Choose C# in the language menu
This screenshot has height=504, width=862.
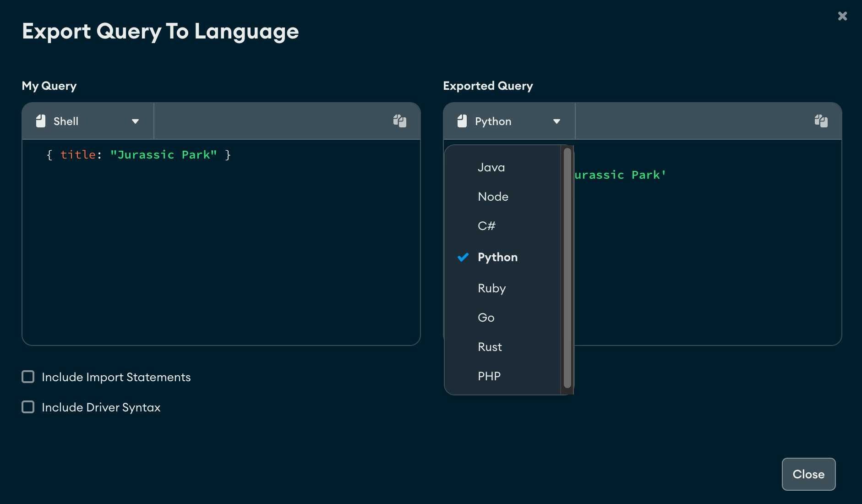(486, 226)
